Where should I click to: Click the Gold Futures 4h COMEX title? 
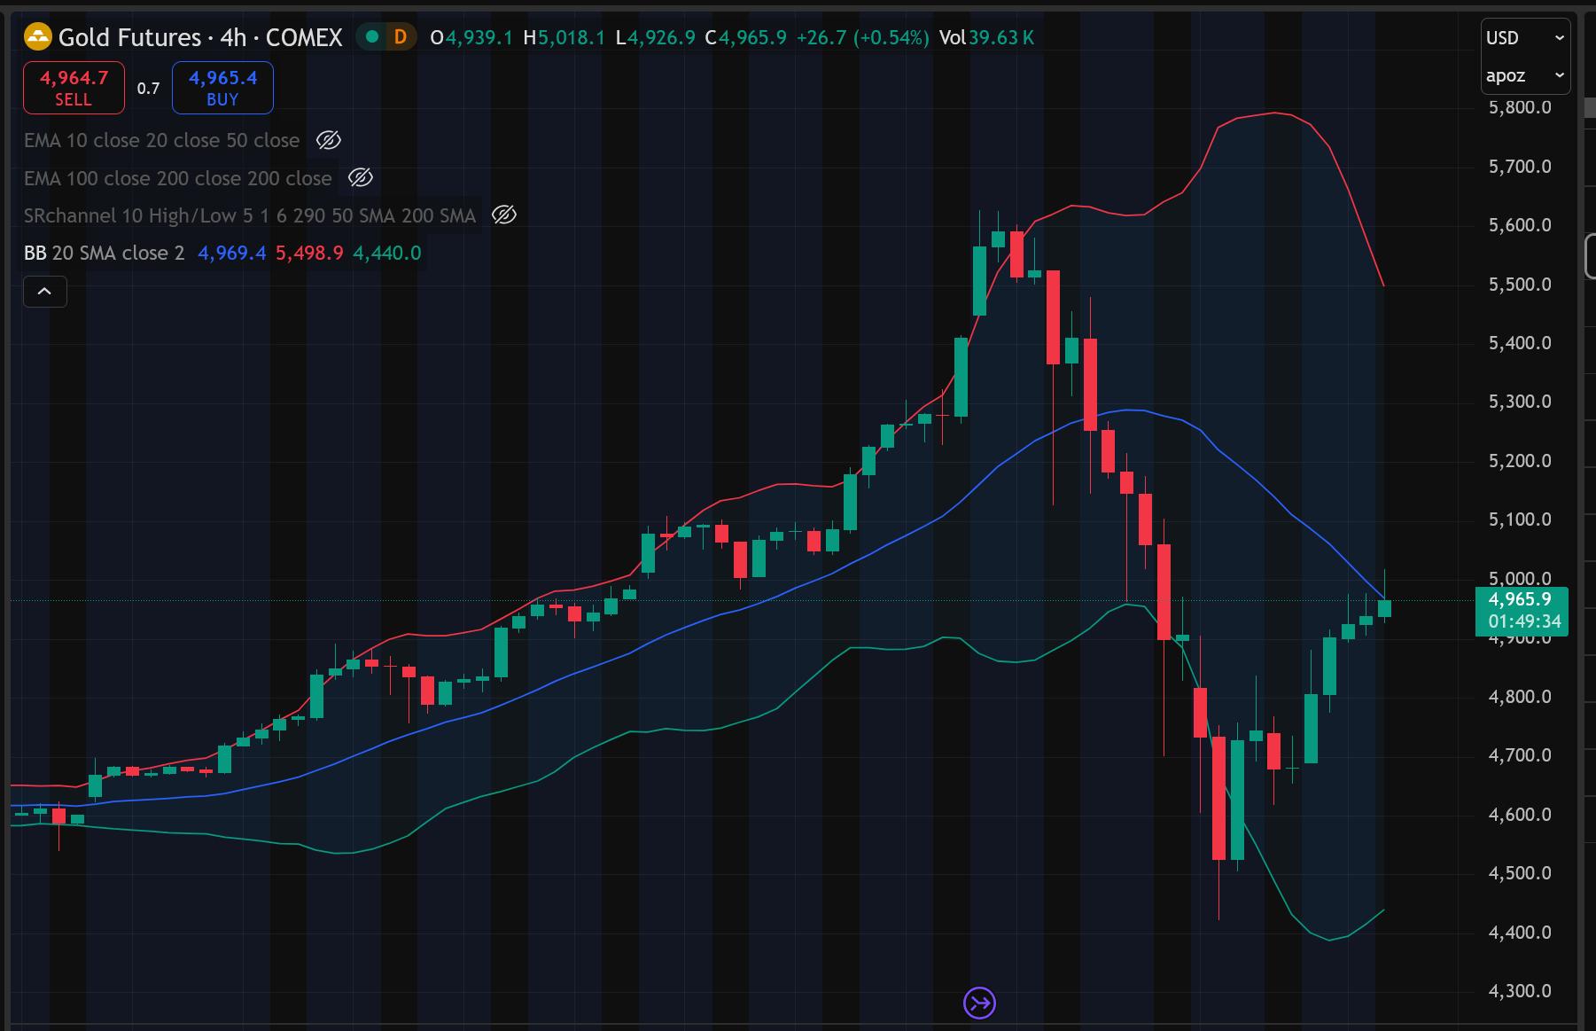pyautogui.click(x=200, y=37)
